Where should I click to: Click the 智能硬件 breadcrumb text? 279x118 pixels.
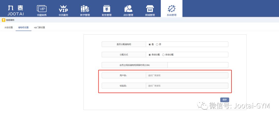click(x=10, y=20)
